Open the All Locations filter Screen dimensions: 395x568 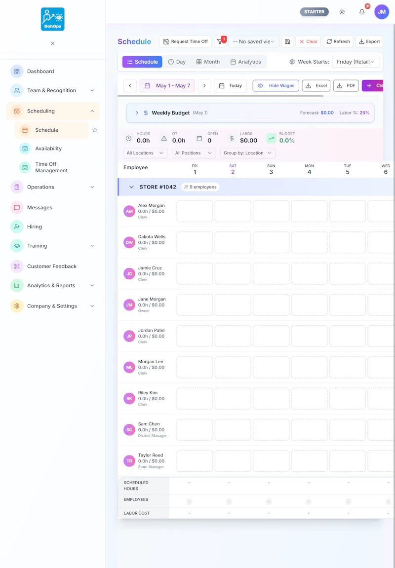coord(145,153)
